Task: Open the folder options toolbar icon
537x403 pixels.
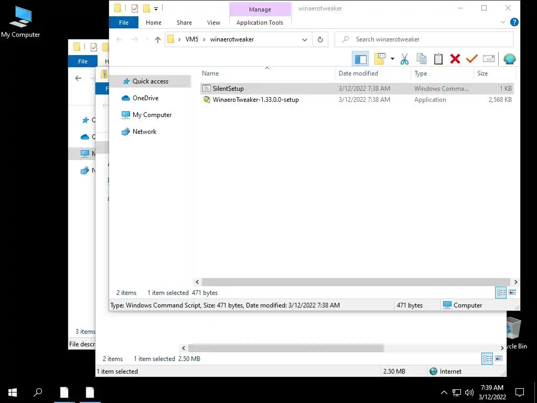Action: point(380,59)
